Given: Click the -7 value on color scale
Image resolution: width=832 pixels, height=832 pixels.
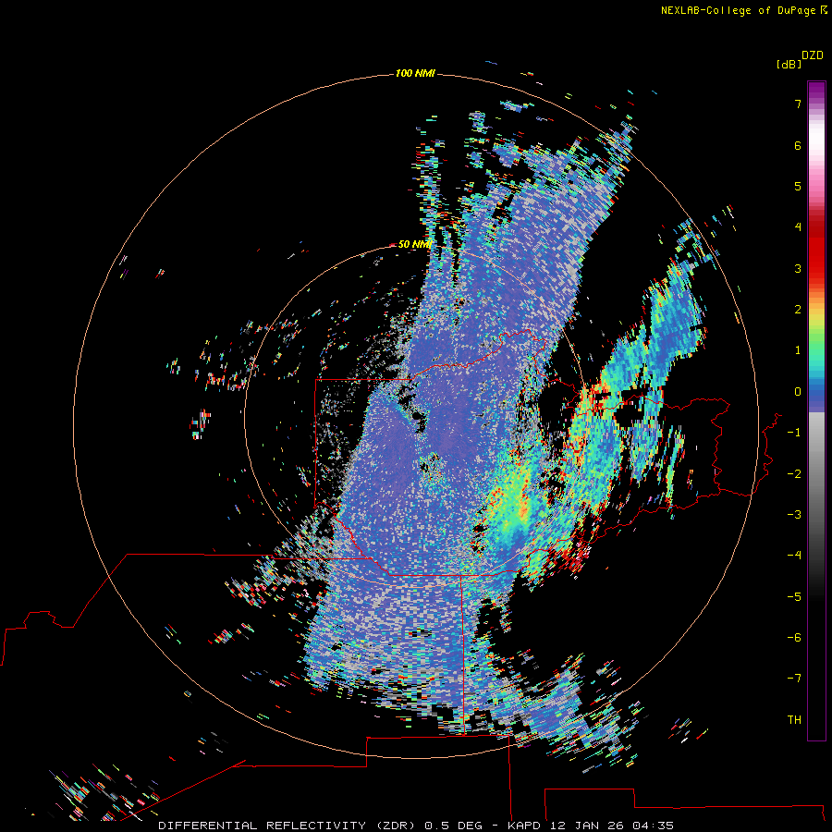Looking at the screenshot, I should click(x=794, y=679).
